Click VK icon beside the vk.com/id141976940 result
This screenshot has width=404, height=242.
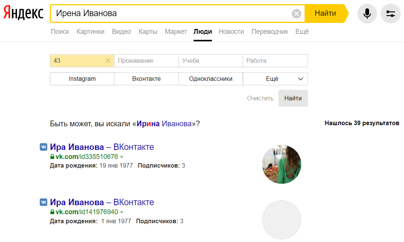point(44,202)
